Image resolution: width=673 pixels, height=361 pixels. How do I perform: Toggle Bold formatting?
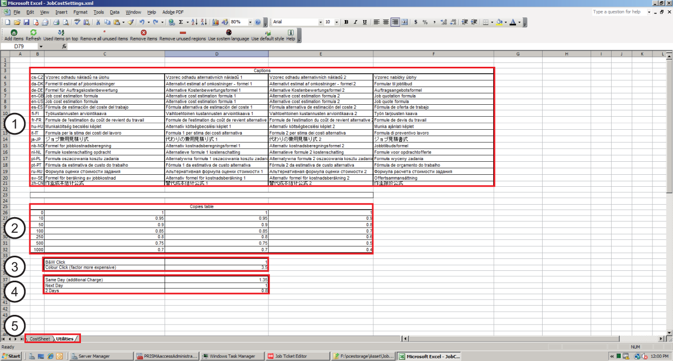[x=346, y=22]
